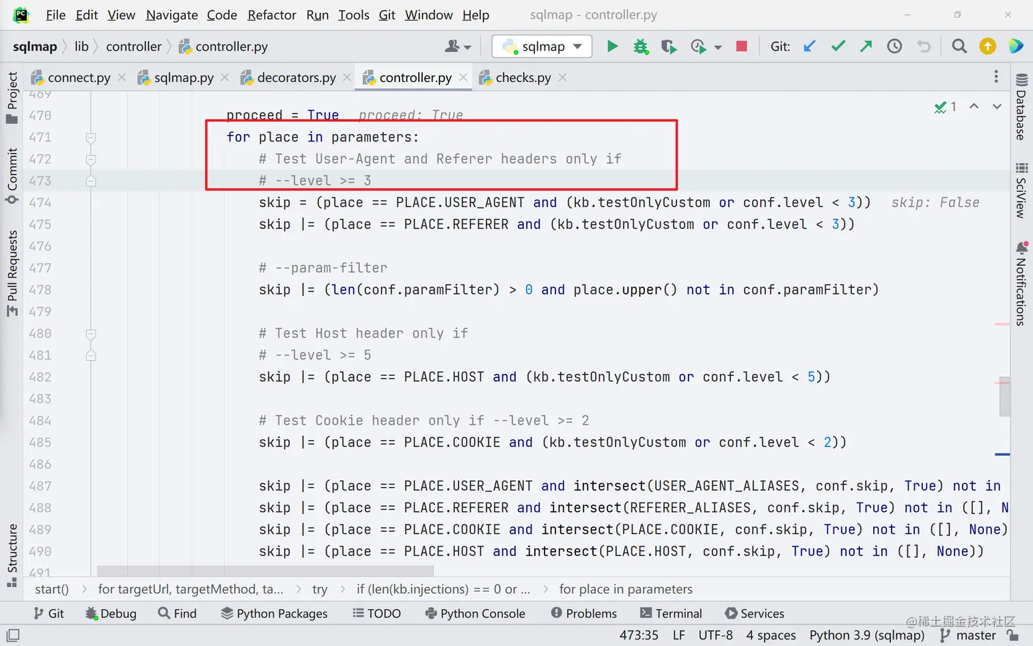Expand the user account dropdown arrow
The height and width of the screenshot is (646, 1033).
tap(467, 47)
